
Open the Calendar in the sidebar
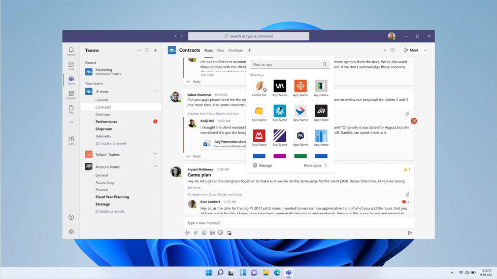tap(71, 95)
